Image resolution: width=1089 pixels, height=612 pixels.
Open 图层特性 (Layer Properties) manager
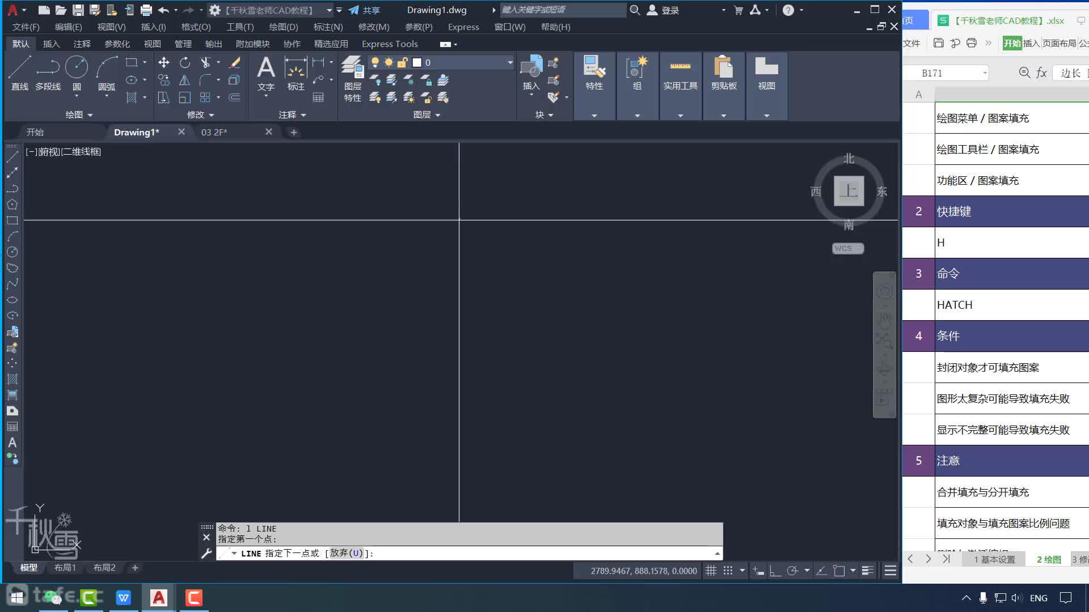pos(352,79)
